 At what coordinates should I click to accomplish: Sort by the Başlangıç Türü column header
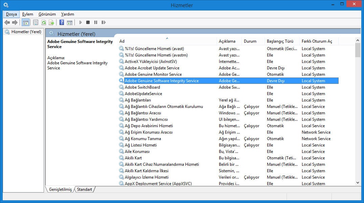282,41
